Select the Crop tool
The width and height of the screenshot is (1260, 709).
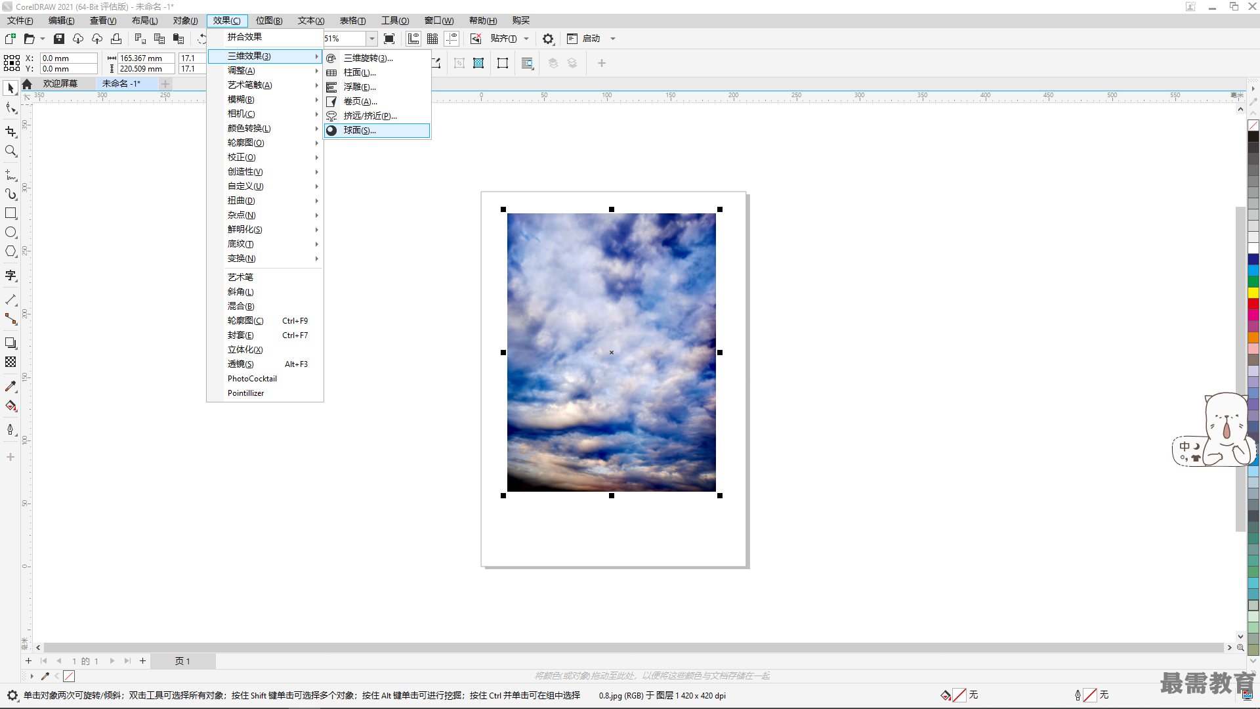(x=10, y=132)
